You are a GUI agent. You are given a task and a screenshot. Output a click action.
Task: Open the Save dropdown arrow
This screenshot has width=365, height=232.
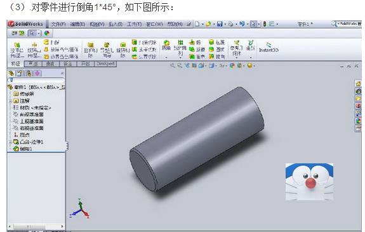click(x=225, y=24)
